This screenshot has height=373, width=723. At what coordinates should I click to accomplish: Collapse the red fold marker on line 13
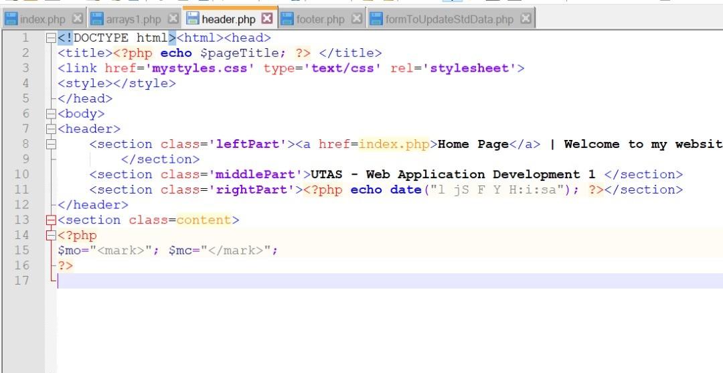point(51,220)
